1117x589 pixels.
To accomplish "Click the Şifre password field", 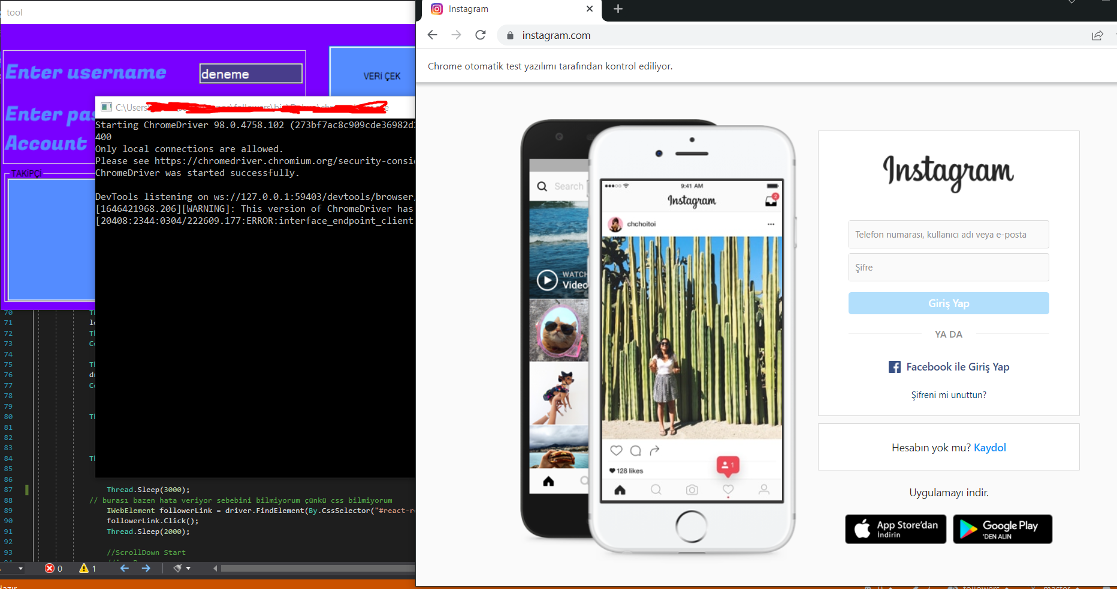I will coord(949,268).
